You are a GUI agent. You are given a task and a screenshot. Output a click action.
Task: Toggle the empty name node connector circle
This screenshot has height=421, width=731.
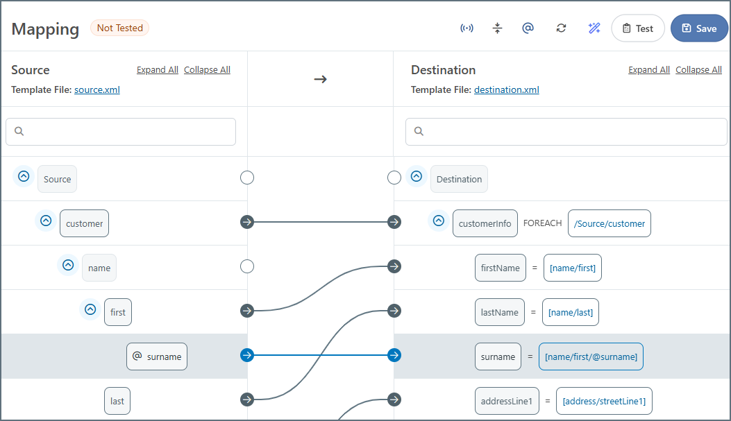coord(247,266)
